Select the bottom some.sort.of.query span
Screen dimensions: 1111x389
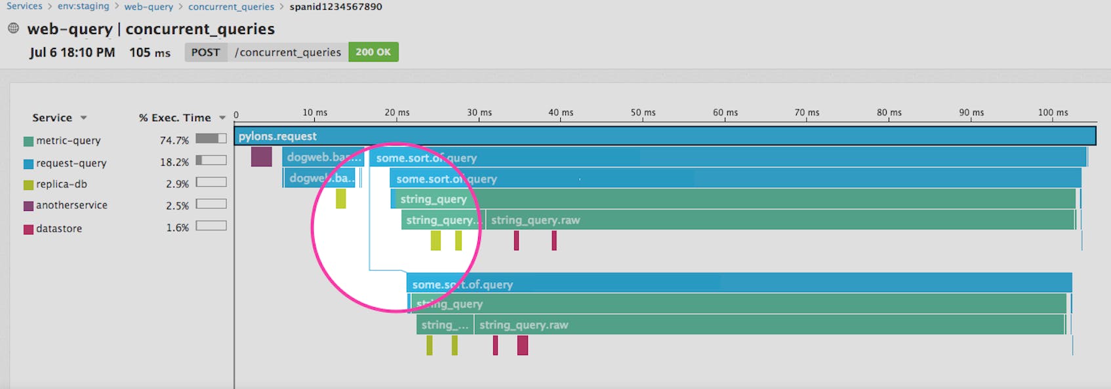point(738,284)
